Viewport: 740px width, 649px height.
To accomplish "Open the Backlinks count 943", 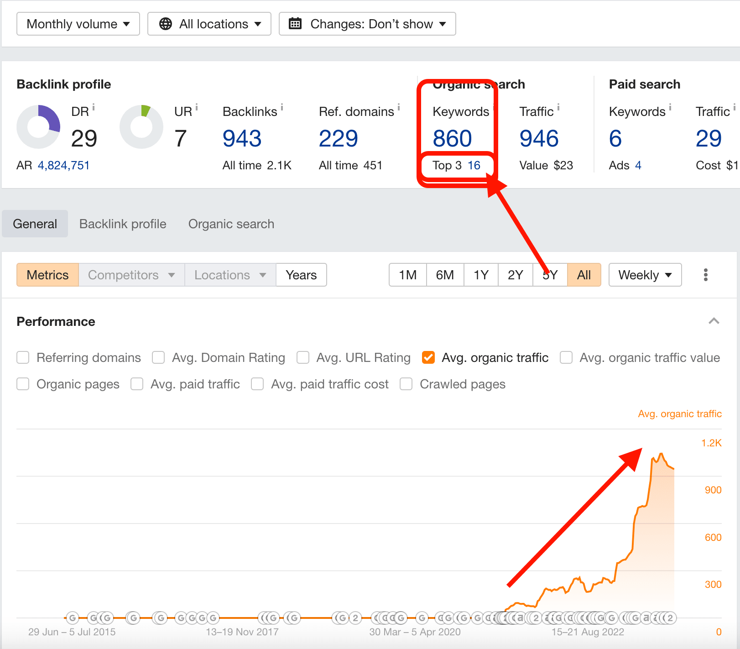I will tap(242, 138).
